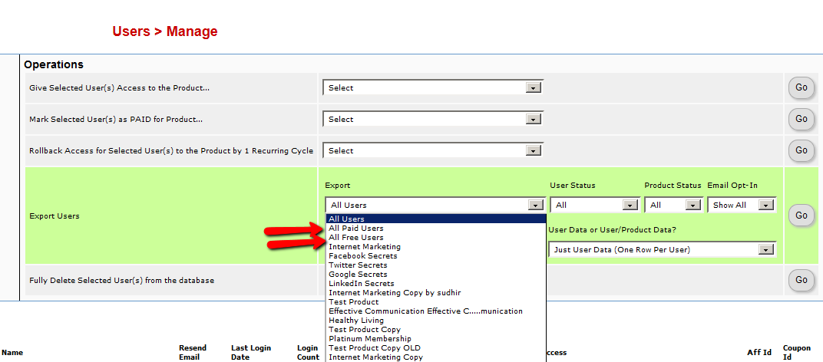The image size is (823, 362).
Task: Click Go button for Export Users
Action: [801, 216]
